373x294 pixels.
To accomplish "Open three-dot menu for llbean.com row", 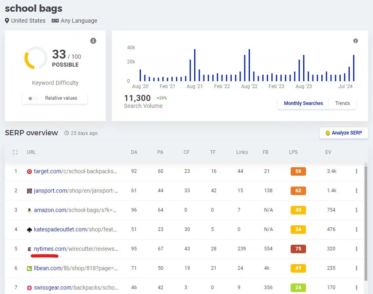I will tap(356, 268).
